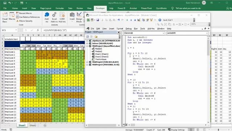Click into the COUNTIF formula bar
232x131 pixels.
coord(63,30)
